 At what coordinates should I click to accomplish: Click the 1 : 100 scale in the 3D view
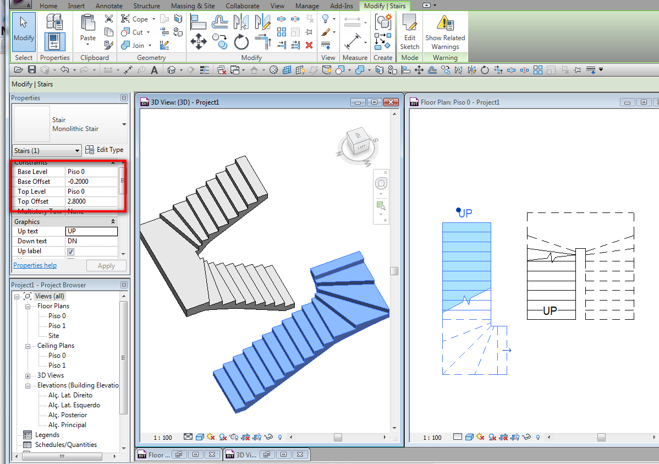click(163, 438)
